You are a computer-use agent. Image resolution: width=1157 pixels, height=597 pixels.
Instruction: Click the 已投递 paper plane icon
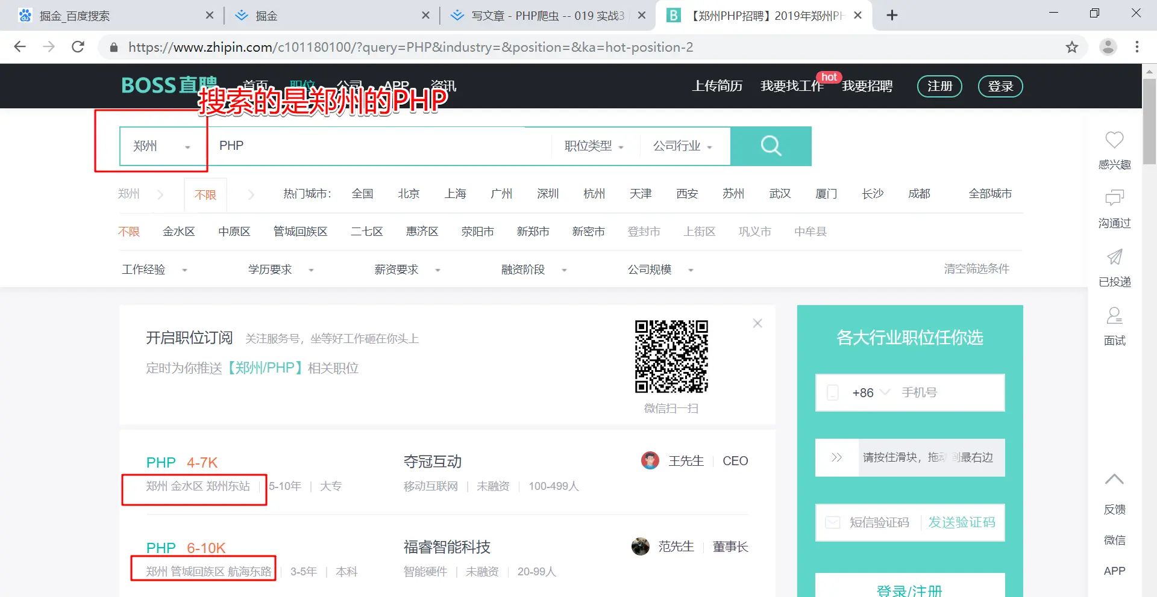coord(1114,257)
